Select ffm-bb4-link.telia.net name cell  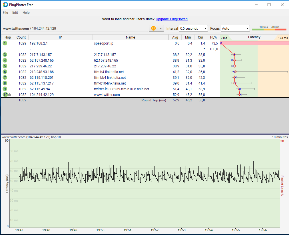110,77
